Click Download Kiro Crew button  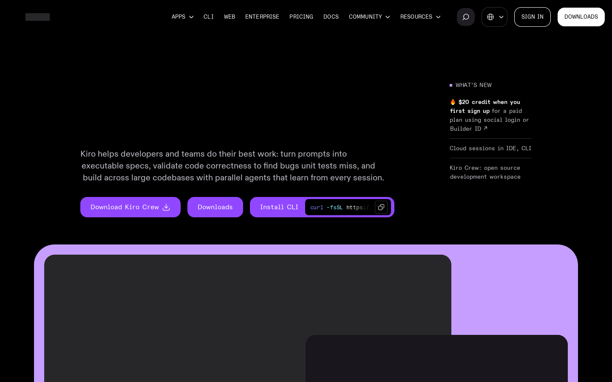(x=130, y=207)
